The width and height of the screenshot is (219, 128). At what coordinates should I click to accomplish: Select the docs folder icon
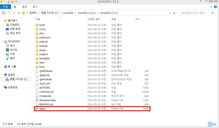click(x=37, y=33)
